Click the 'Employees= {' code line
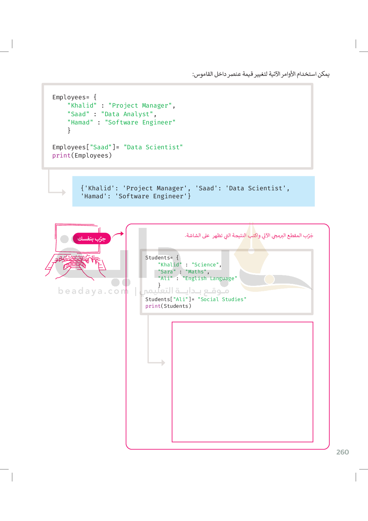Screen dimensions: 368x521 (x=74, y=97)
